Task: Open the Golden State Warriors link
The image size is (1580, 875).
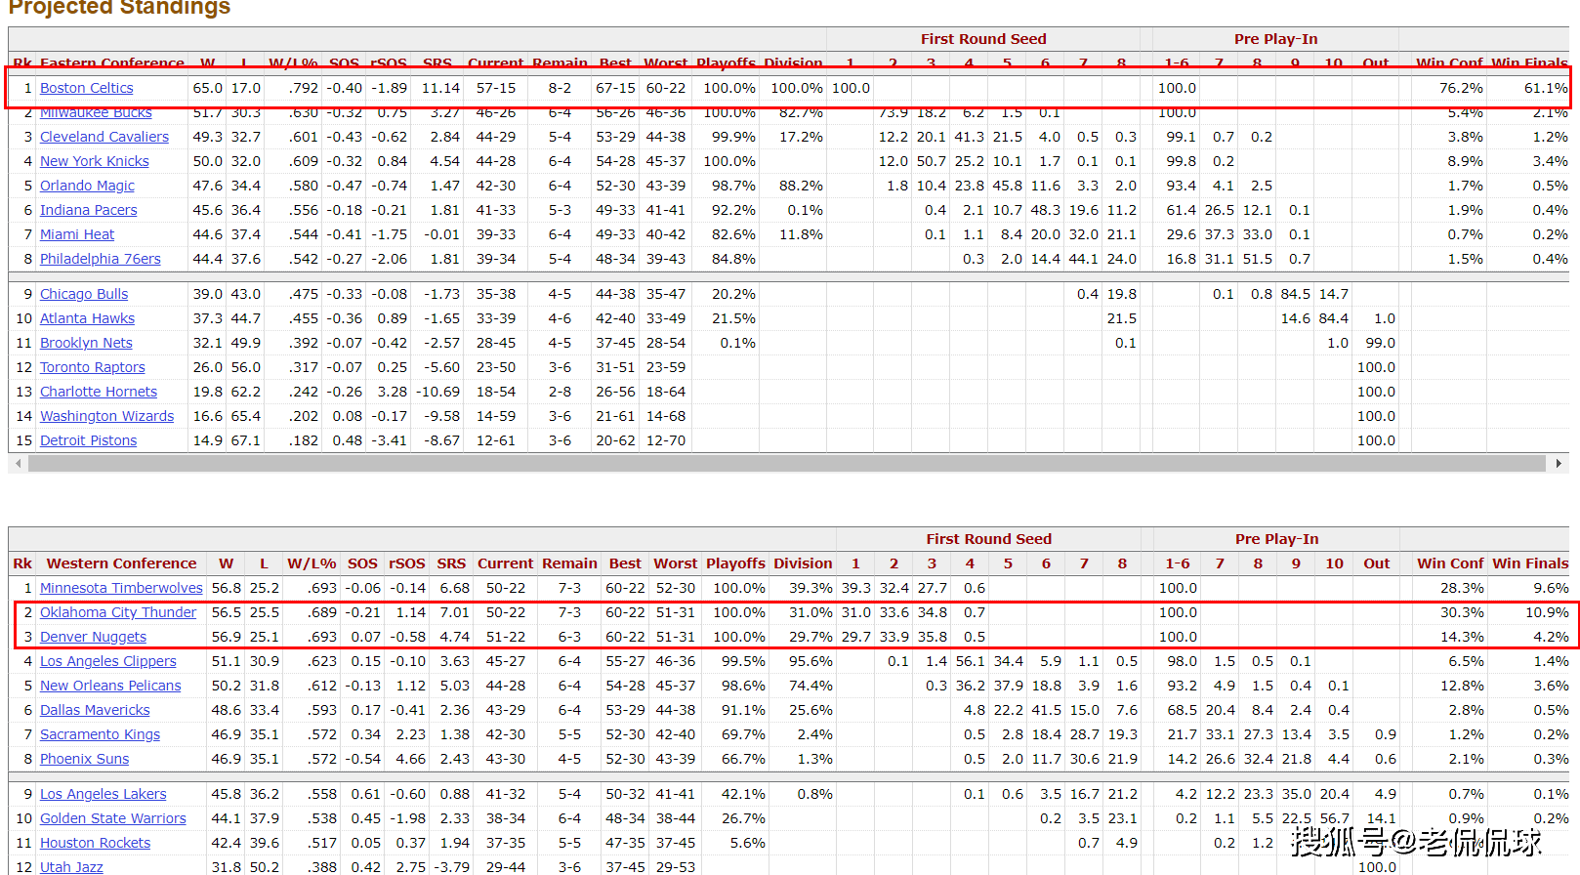Action: tap(112, 818)
